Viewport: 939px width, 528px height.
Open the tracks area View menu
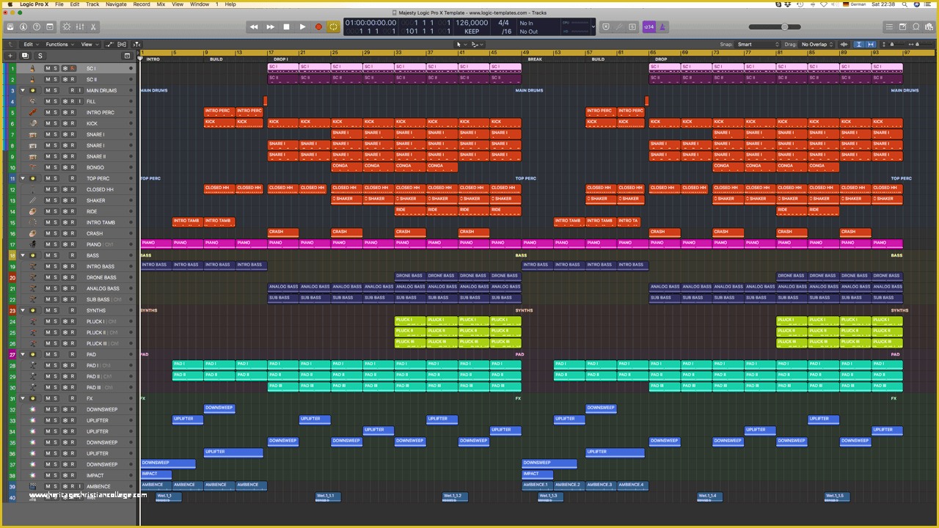coord(89,45)
